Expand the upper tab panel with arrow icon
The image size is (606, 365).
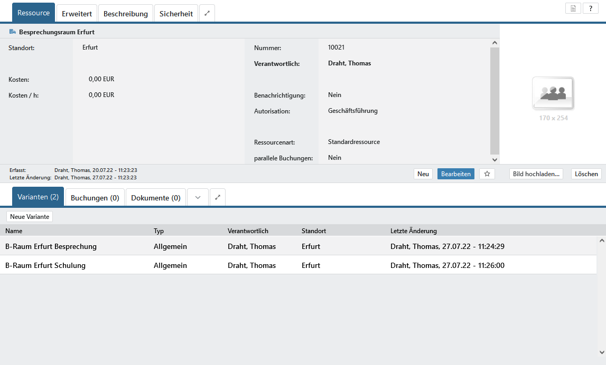click(207, 14)
